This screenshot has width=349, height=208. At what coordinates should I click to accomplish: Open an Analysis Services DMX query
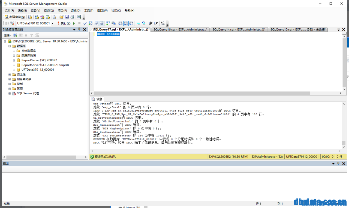pos(42,17)
